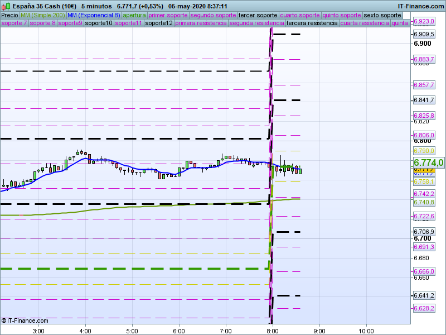Select the apertura indicator label

pos(134,16)
